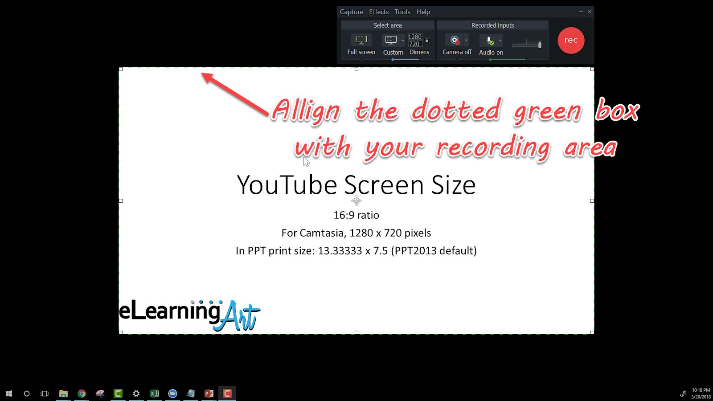The height and width of the screenshot is (401, 713).
Task: Open File Explorer from the taskbar
Action: (63, 393)
